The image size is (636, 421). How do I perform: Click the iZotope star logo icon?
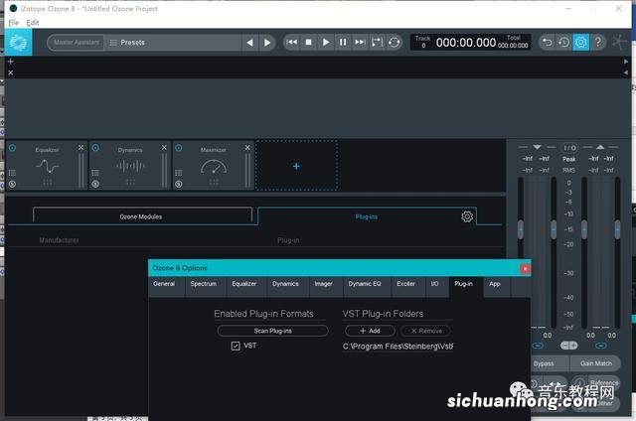(620, 42)
